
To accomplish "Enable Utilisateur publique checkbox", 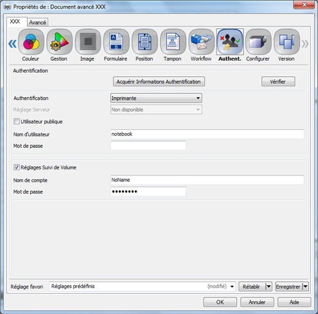I will click(x=17, y=121).
